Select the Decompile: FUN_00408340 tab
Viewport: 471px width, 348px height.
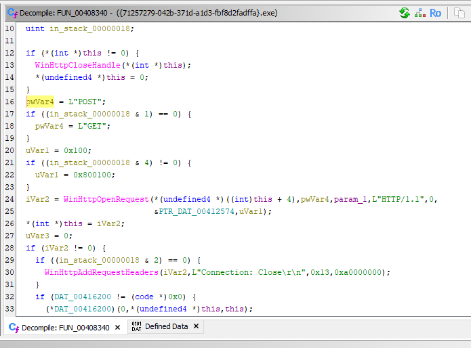64,327
